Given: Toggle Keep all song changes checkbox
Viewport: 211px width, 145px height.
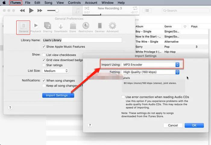Looking at the screenshot, I should point(44,86).
